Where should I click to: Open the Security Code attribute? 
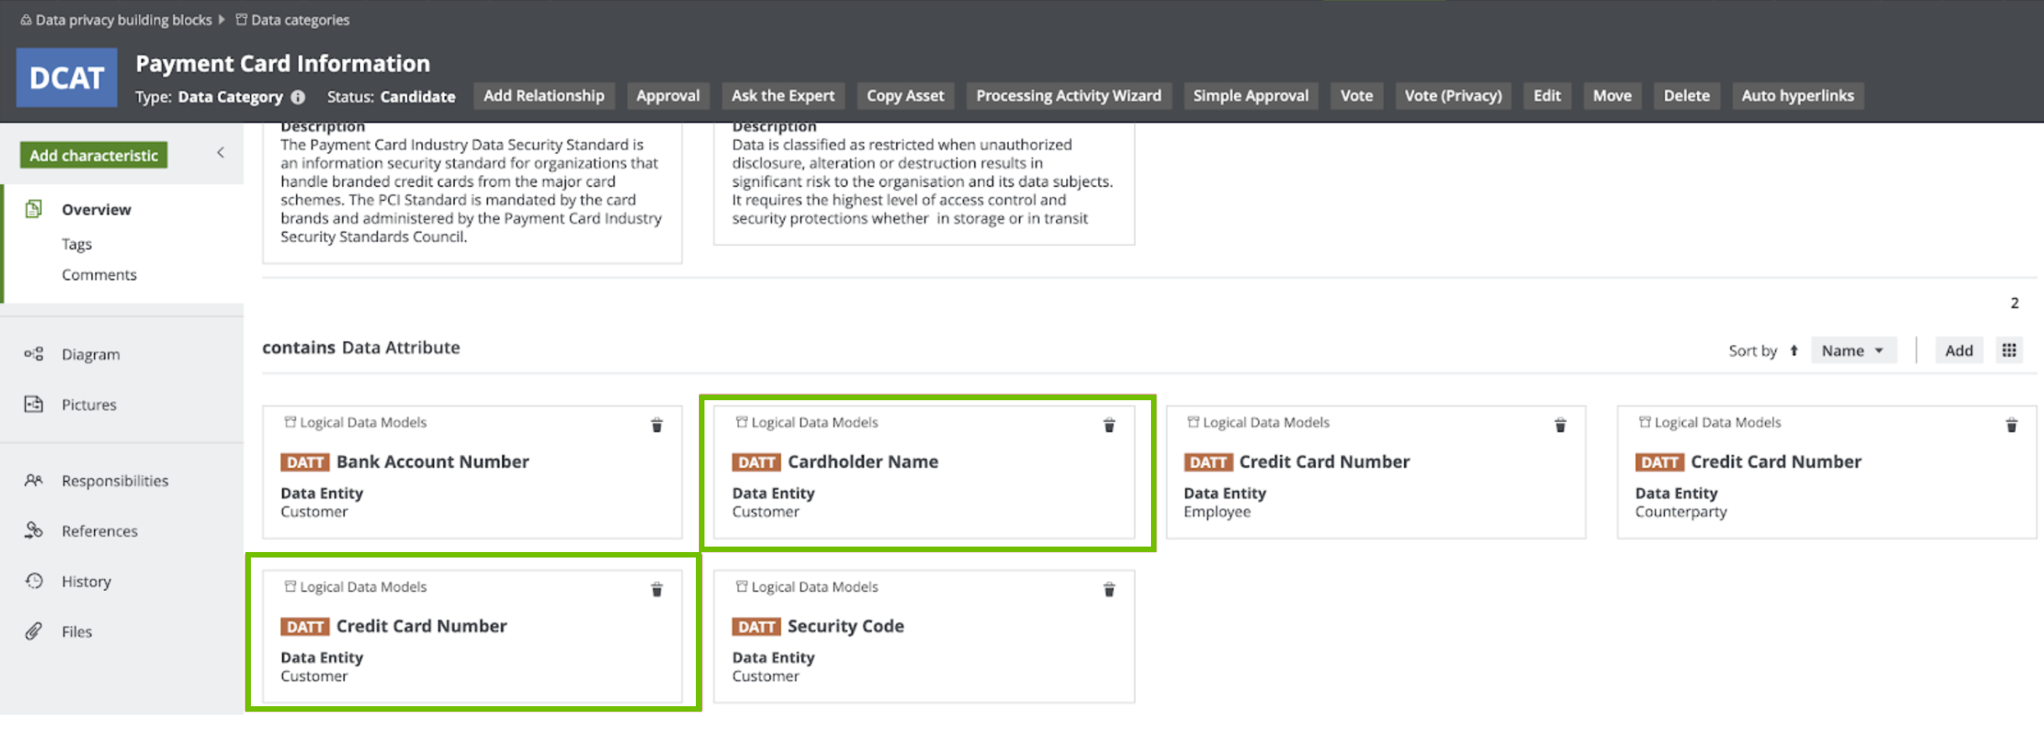pos(845,626)
